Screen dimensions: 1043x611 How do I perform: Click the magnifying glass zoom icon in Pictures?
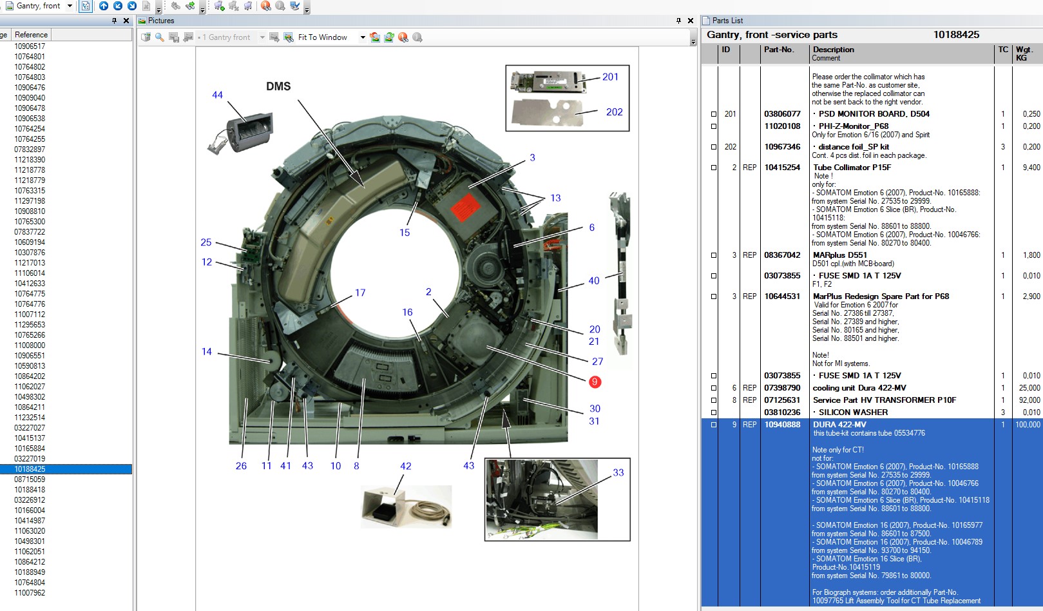click(160, 37)
